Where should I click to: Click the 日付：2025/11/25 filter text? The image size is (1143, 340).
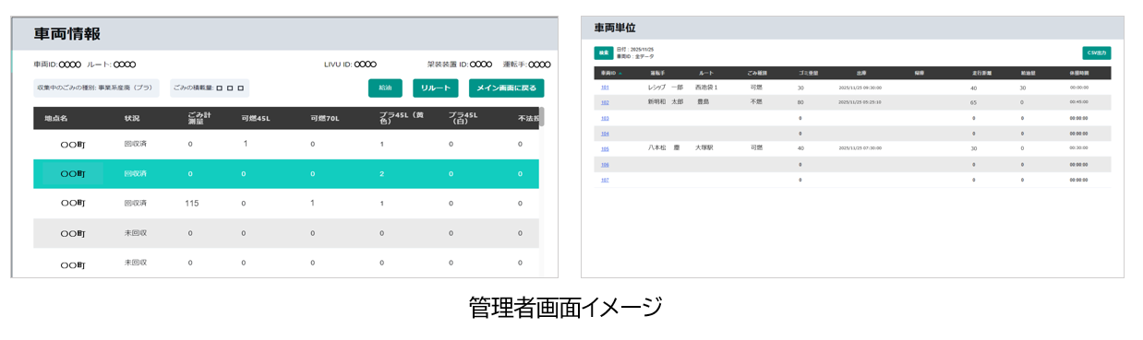(x=635, y=50)
